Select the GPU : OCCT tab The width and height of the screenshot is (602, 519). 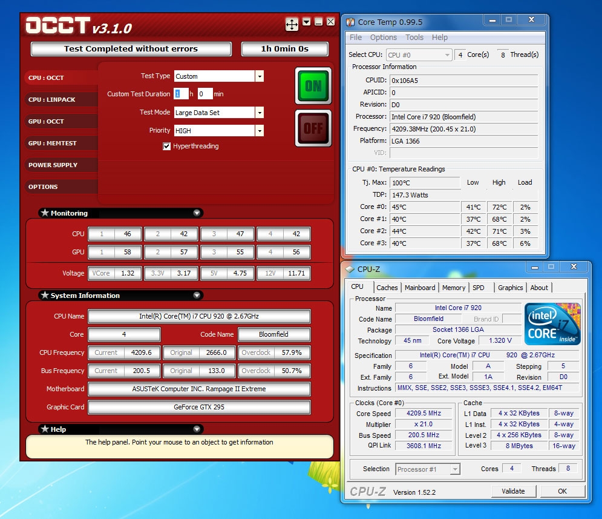click(x=62, y=121)
